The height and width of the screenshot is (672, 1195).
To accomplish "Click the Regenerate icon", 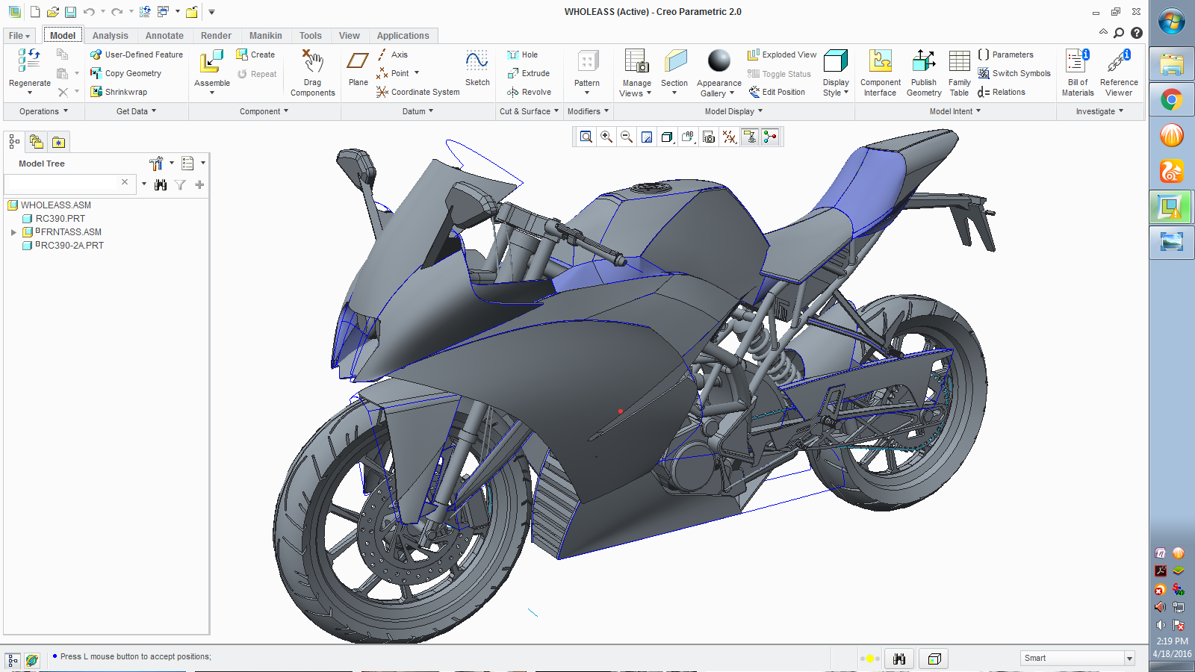I will click(29, 60).
